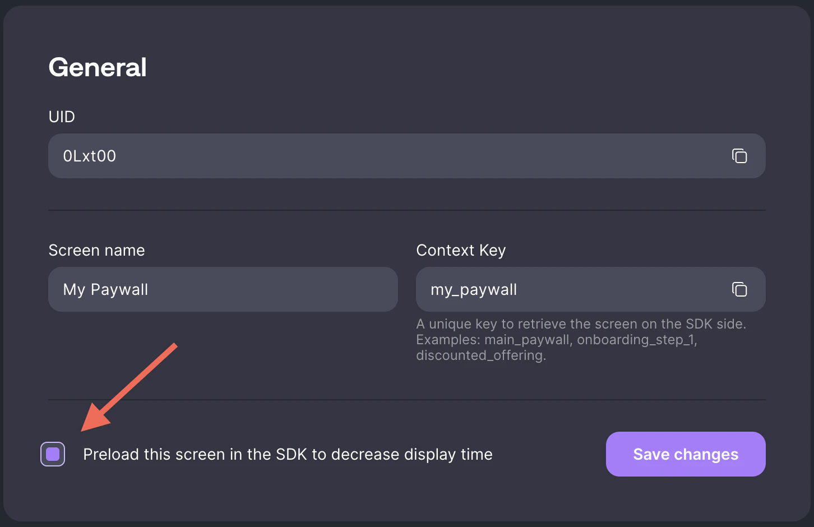This screenshot has width=814, height=527.
Task: Click the divider line below the UID field
Action: click(406, 210)
